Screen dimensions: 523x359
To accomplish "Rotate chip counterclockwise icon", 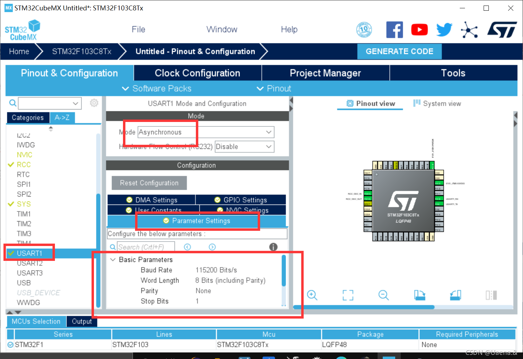I will (x=455, y=295).
